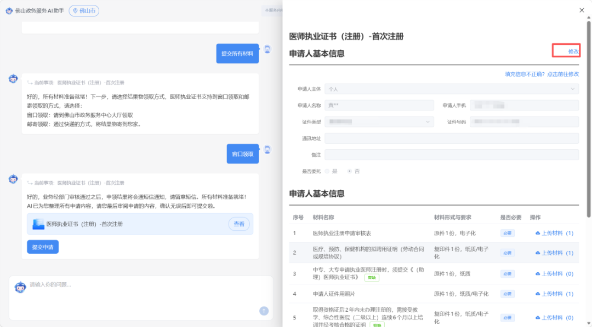Click the 申请人名称 field

pos(379,105)
